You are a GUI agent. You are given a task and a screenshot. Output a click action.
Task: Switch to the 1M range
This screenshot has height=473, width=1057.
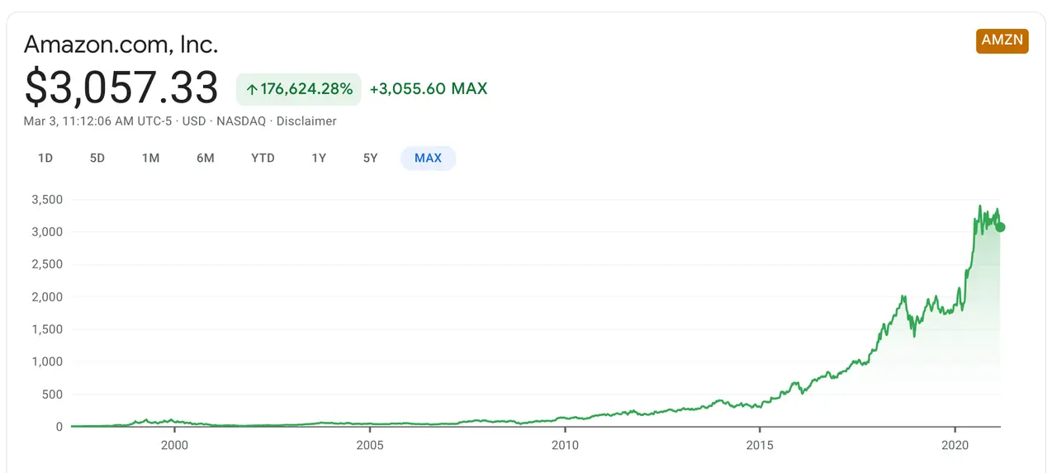point(150,158)
